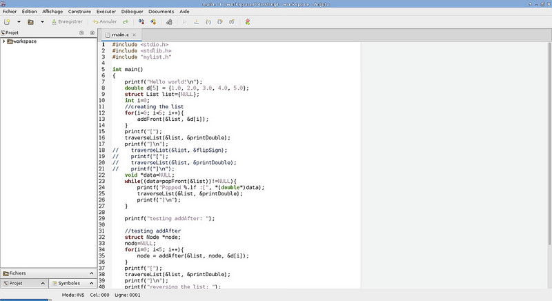
Task: Open the Construire menu
Action: [79, 12]
